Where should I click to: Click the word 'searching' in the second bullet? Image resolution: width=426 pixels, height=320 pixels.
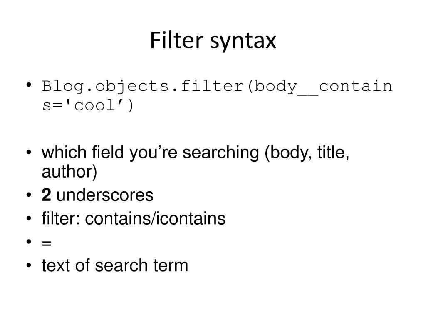tap(220, 153)
